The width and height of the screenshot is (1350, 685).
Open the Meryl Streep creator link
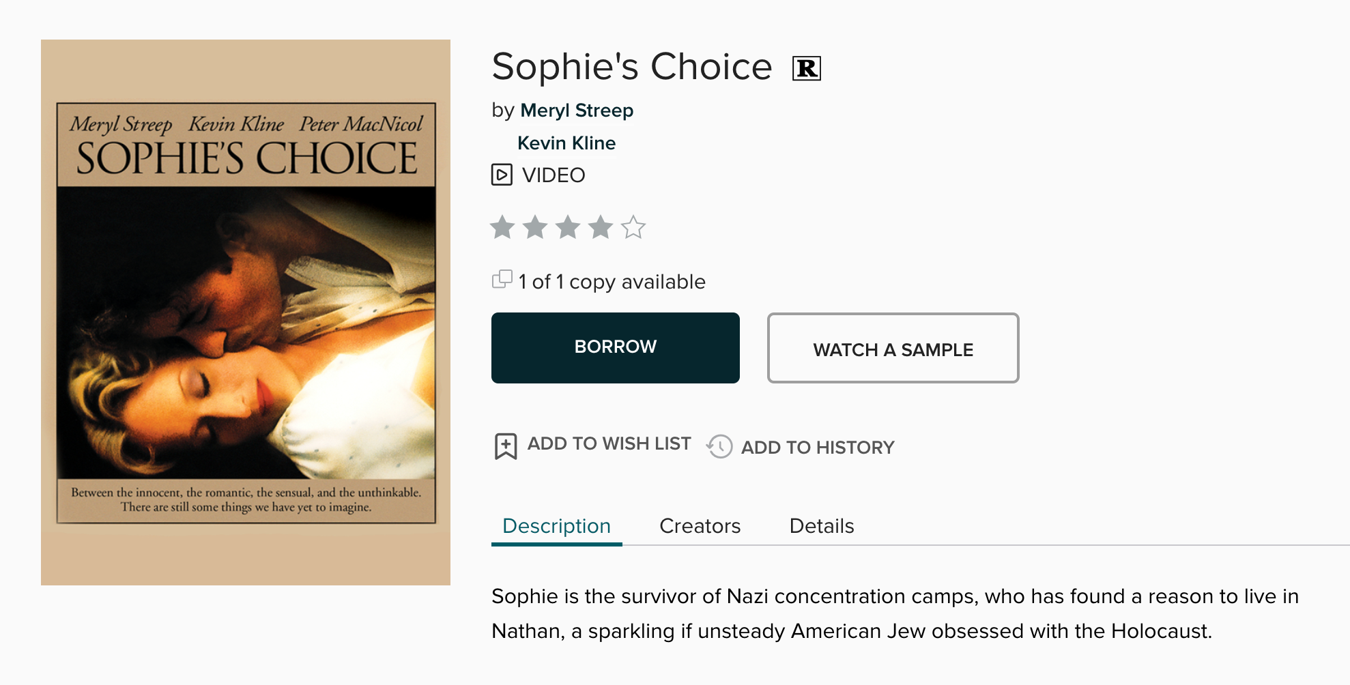pyautogui.click(x=577, y=111)
